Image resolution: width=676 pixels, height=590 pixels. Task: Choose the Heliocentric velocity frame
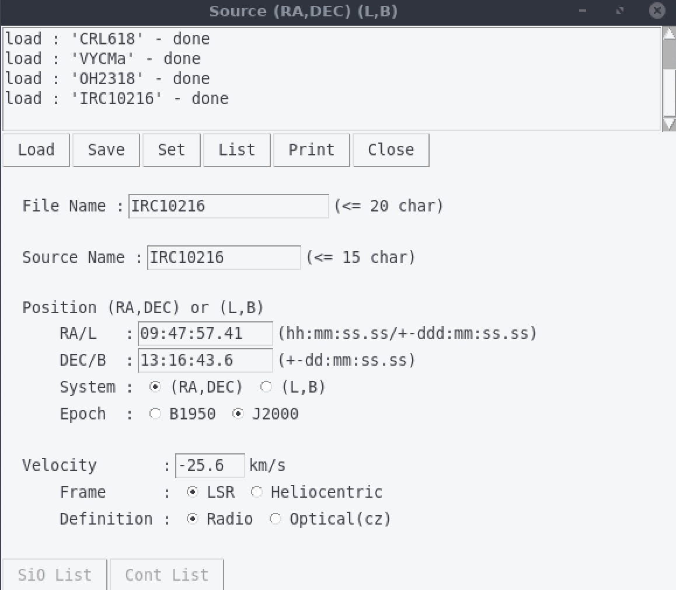tap(257, 492)
